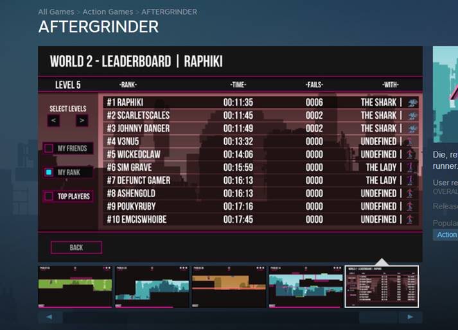Image resolution: width=458 pixels, height=330 pixels.
Task: Click the Action tag on the right
Action: (446, 235)
